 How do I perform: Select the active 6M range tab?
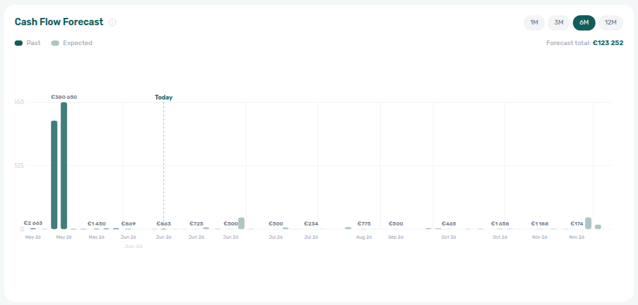(584, 23)
